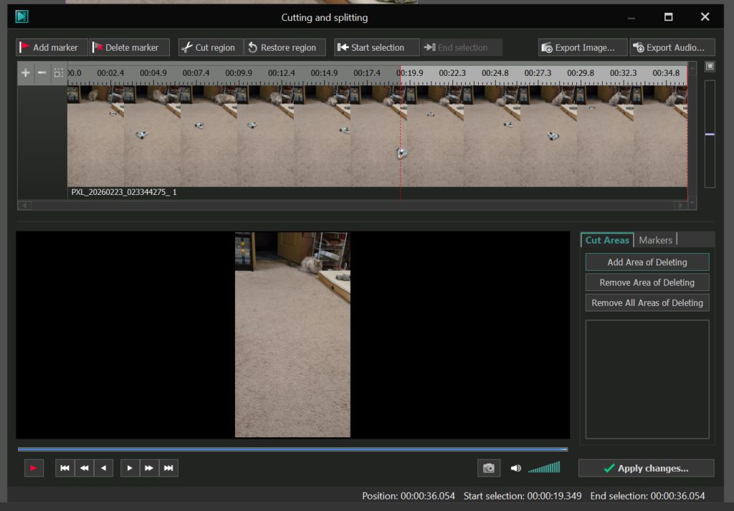Take a snapshot with the camera icon

coord(488,468)
